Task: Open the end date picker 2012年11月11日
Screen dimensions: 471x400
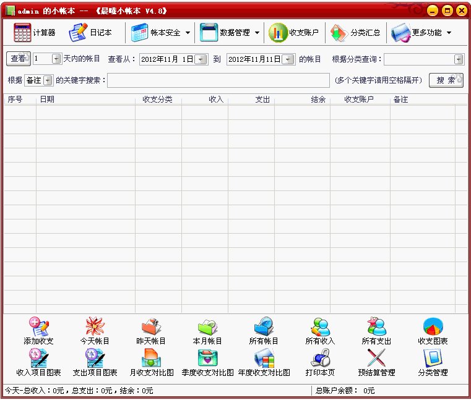Action: tap(288, 59)
